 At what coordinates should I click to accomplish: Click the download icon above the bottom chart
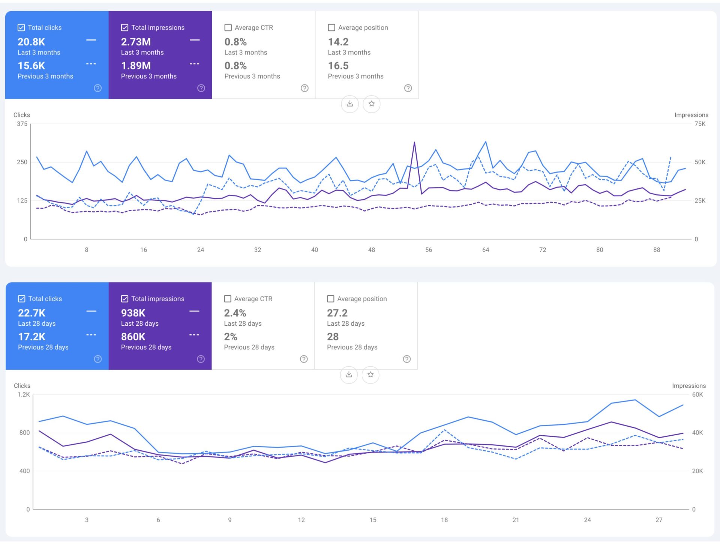tap(348, 375)
